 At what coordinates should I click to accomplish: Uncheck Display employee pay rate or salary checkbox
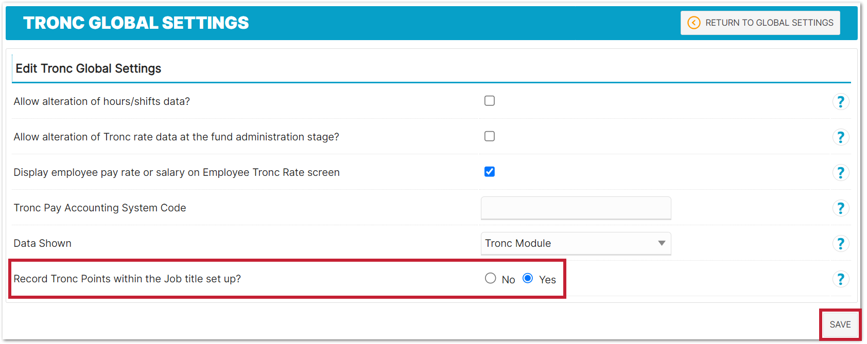[490, 172]
